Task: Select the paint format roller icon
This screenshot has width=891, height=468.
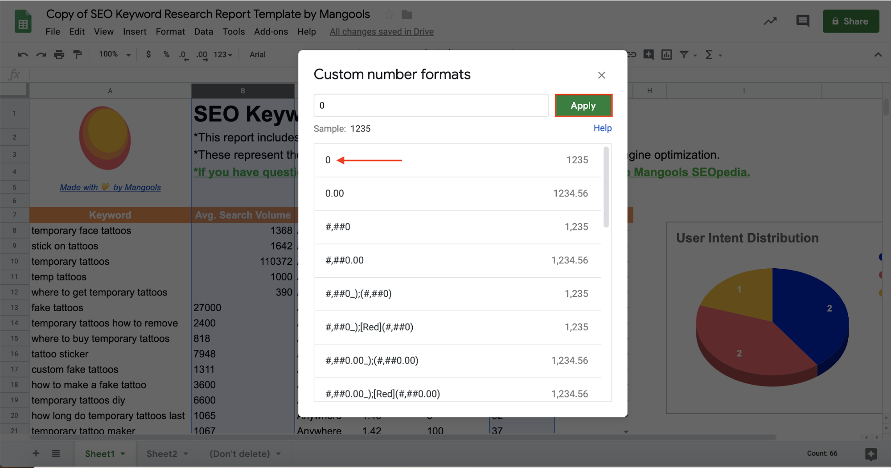Action: click(77, 55)
